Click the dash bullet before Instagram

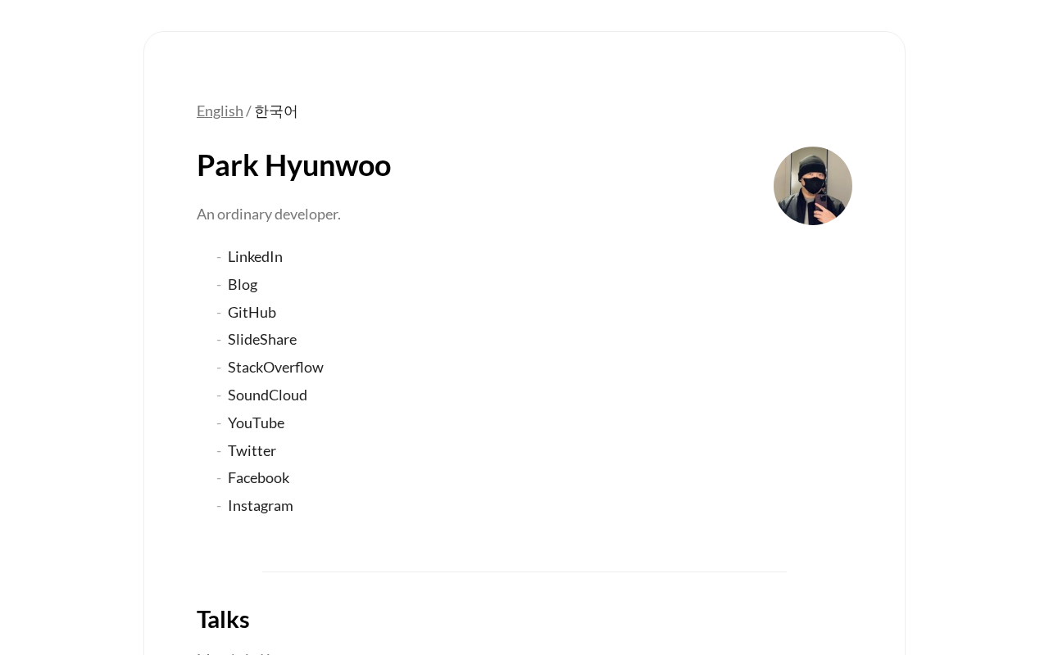tap(219, 506)
